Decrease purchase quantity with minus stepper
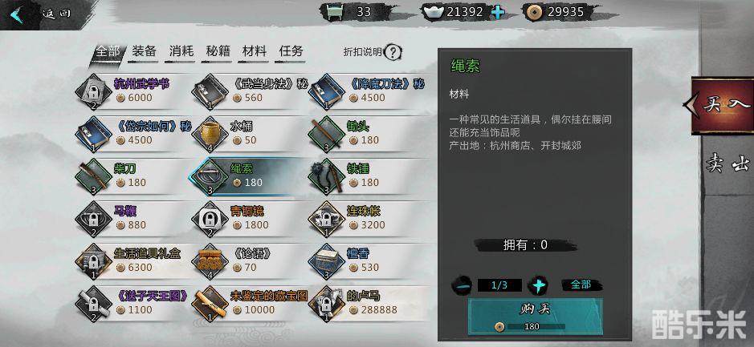This screenshot has height=347, width=754. tap(462, 285)
